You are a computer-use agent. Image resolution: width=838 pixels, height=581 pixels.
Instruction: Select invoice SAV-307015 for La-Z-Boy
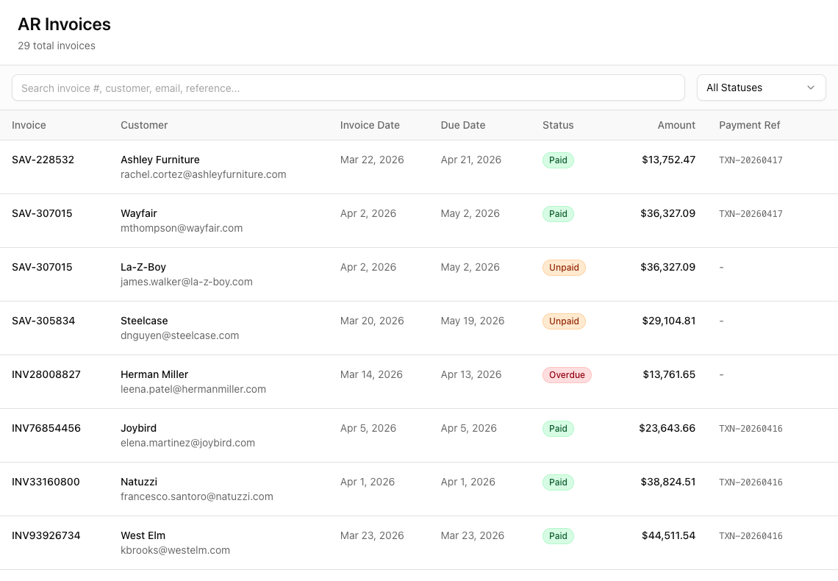42,267
